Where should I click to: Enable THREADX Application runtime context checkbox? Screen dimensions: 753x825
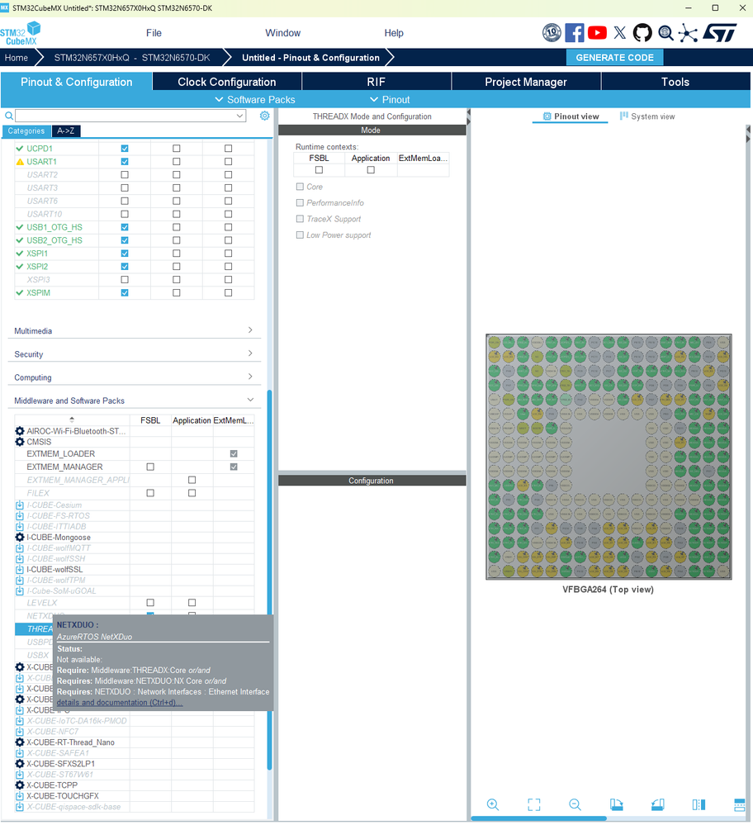pos(371,170)
